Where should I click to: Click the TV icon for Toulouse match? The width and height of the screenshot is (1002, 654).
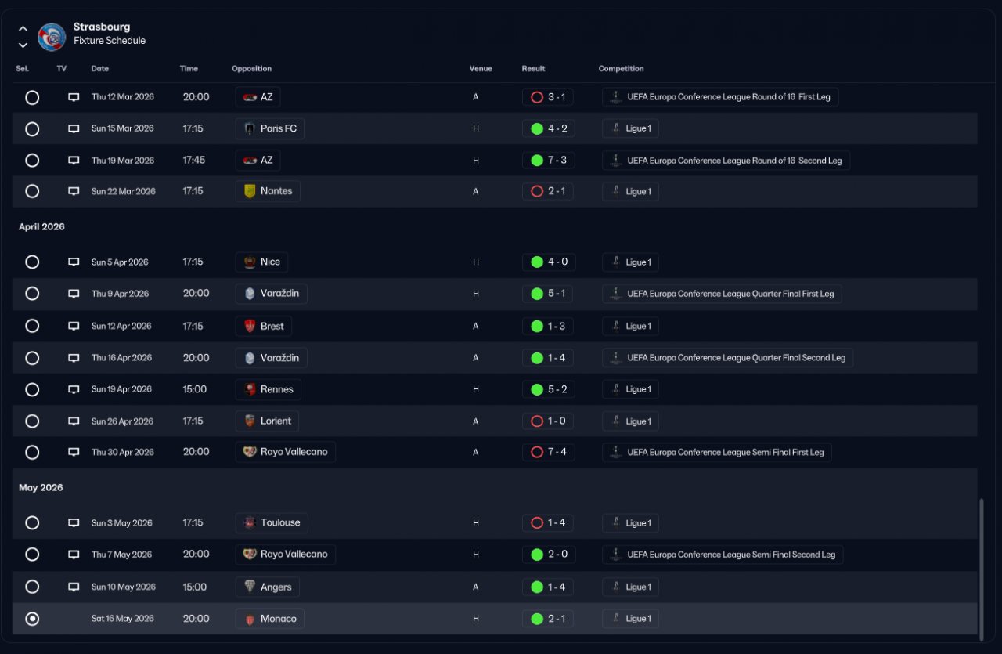point(74,523)
